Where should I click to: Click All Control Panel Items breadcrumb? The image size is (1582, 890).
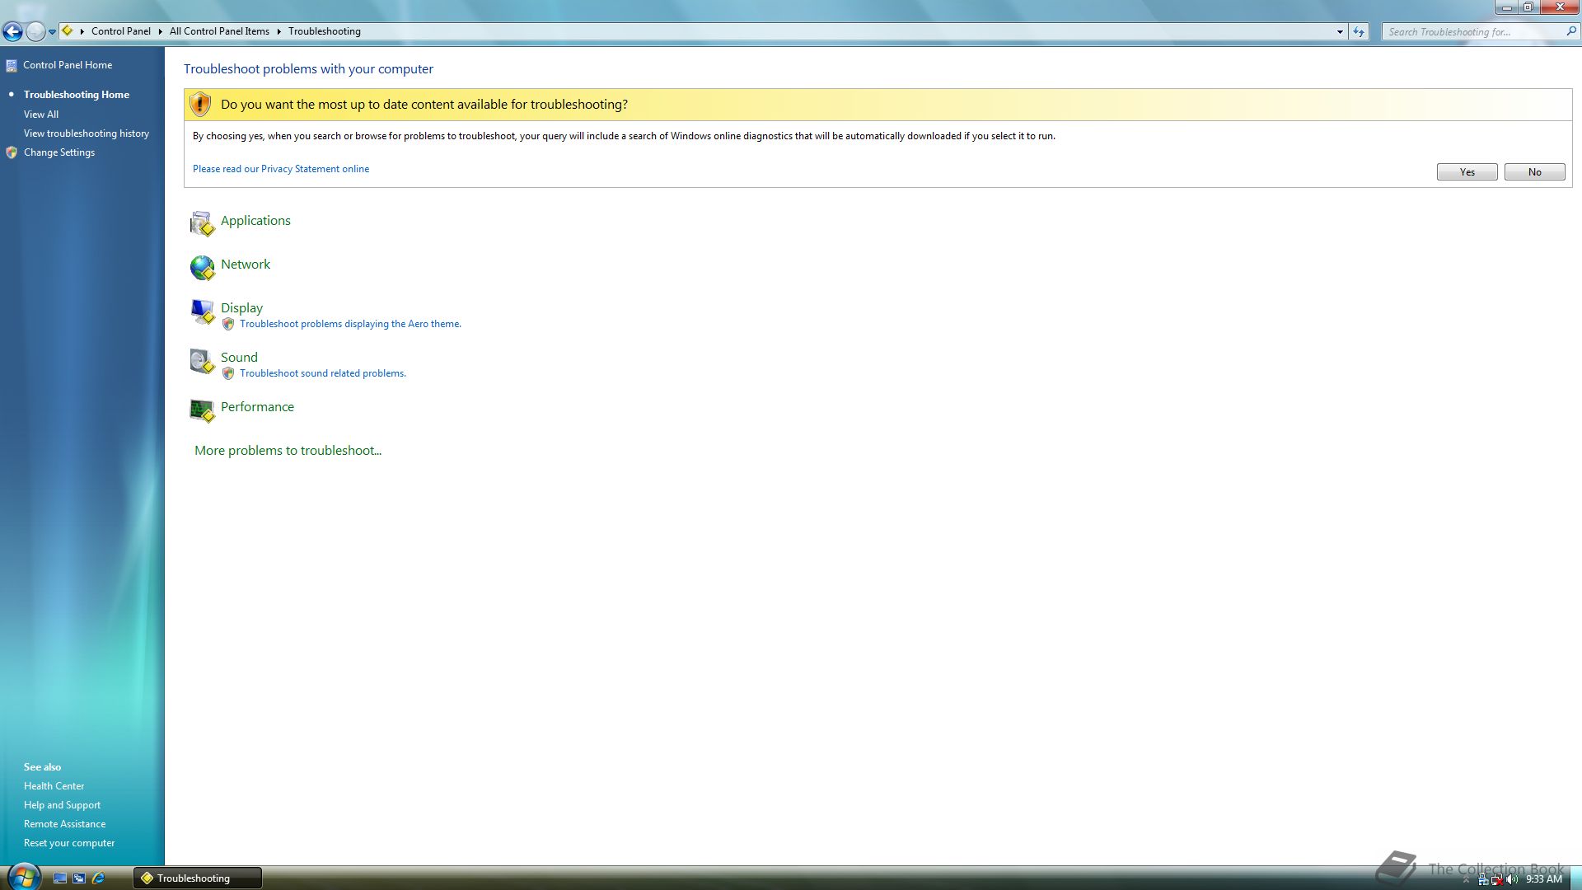[219, 31]
